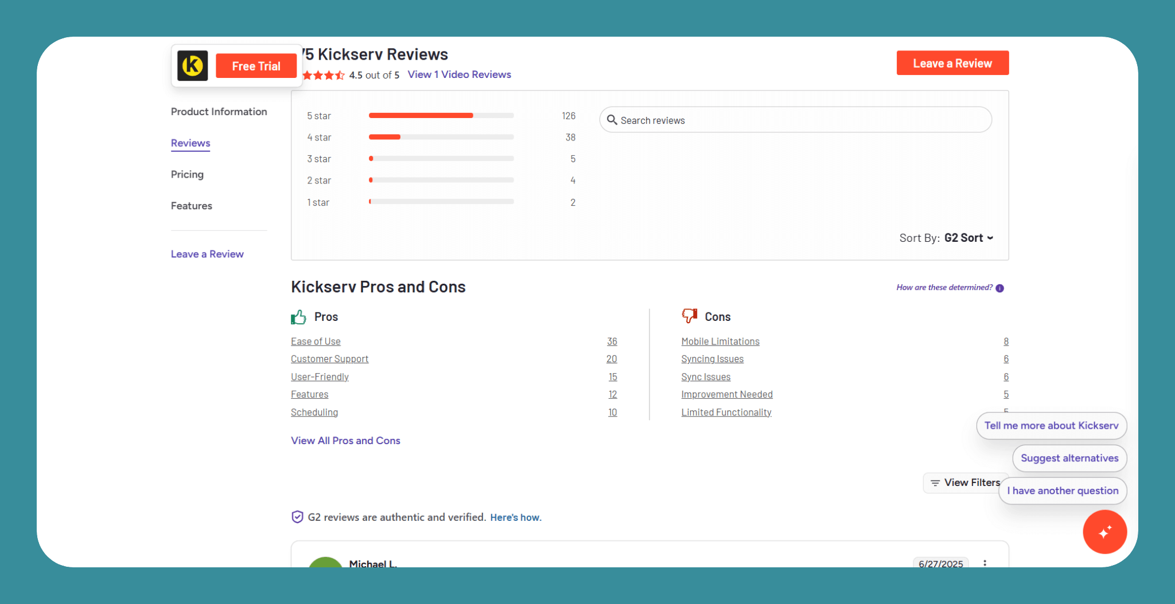This screenshot has width=1175, height=604.
Task: Open the G2 Sort dropdown
Action: point(968,238)
